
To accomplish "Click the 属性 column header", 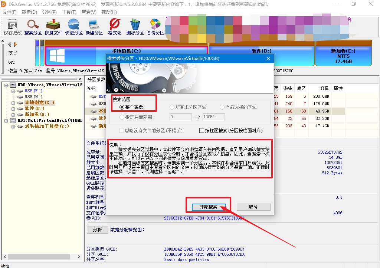I will click(338, 88).
